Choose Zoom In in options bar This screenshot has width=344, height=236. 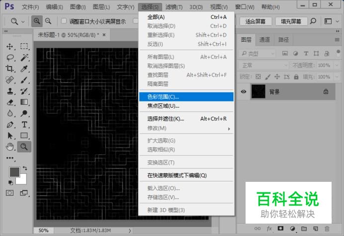point(37,21)
